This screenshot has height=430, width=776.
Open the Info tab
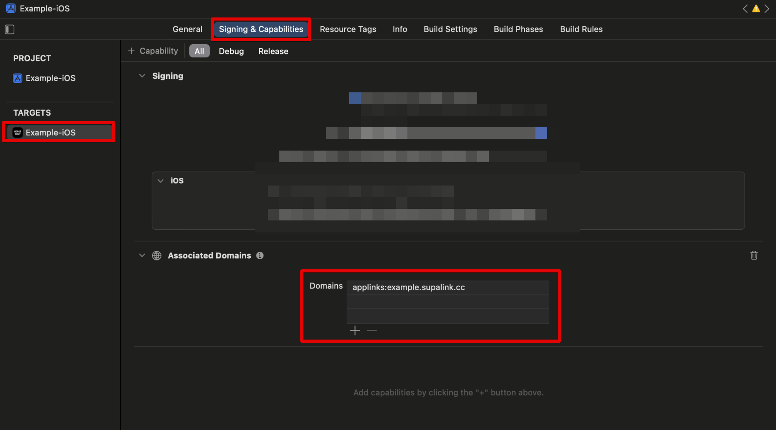(400, 29)
